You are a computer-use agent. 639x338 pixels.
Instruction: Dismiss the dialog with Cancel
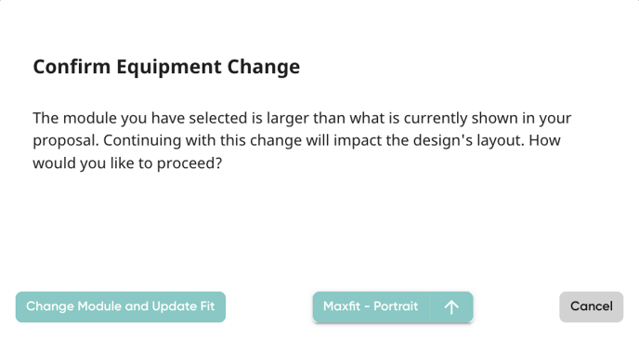point(591,306)
